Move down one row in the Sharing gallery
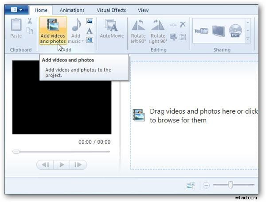 [248, 30]
